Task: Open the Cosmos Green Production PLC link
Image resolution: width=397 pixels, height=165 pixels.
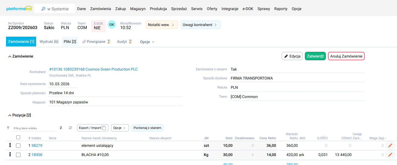Action: click(93, 69)
